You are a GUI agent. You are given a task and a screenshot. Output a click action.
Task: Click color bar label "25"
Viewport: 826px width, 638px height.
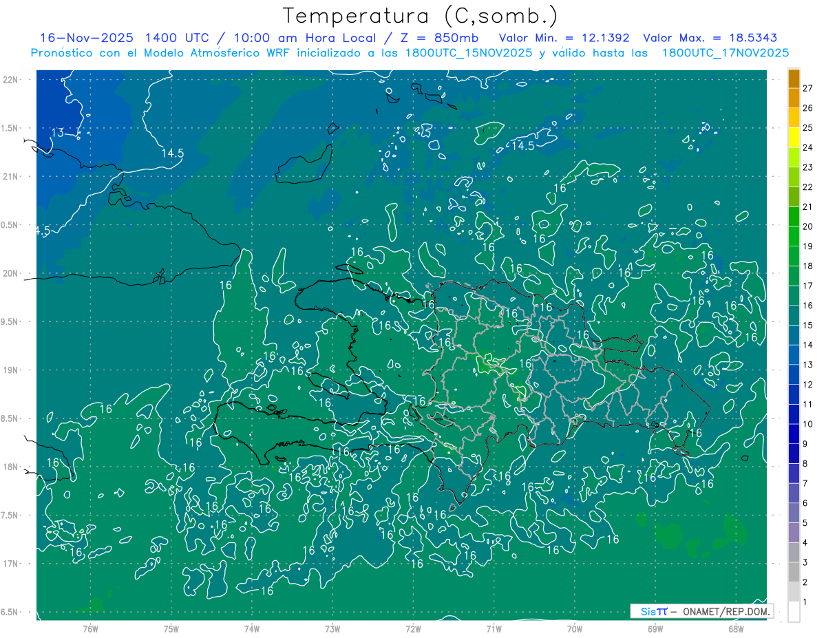point(807,128)
